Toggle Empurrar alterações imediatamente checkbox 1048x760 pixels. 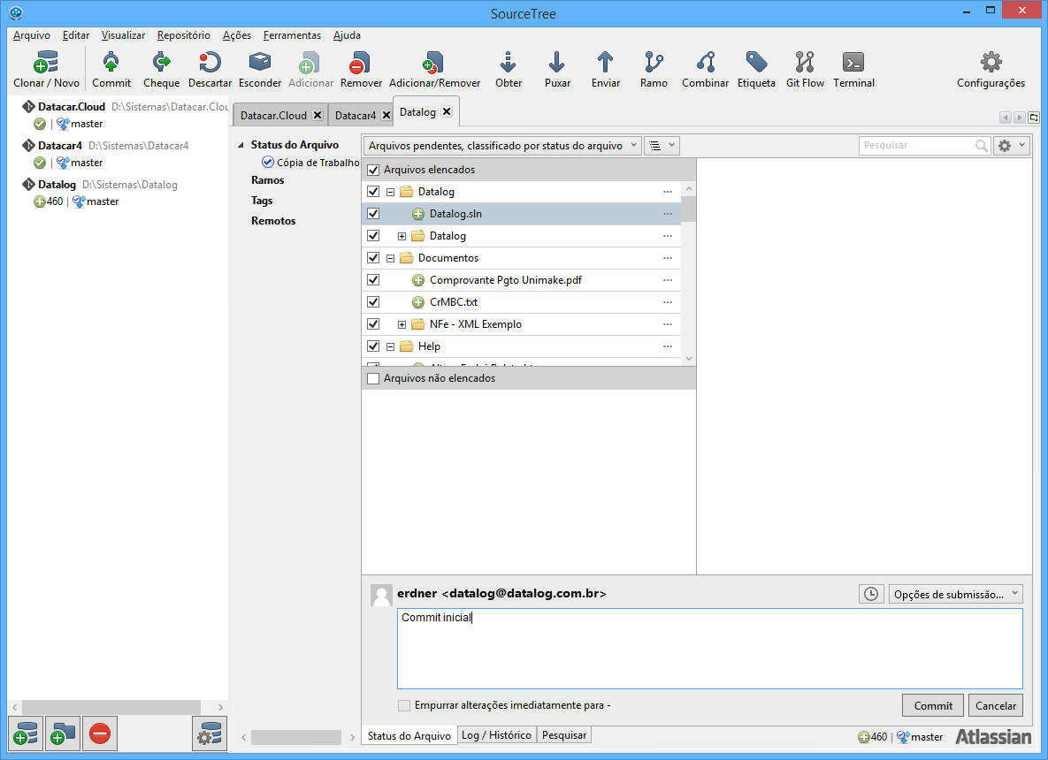click(x=403, y=705)
